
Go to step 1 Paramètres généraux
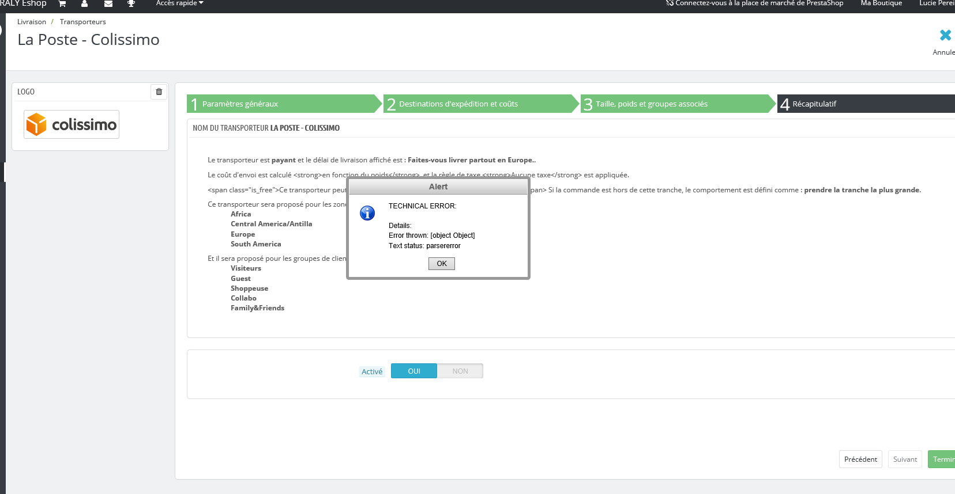tap(283, 104)
